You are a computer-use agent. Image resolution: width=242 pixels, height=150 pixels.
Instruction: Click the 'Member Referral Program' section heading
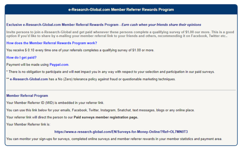point(27,96)
